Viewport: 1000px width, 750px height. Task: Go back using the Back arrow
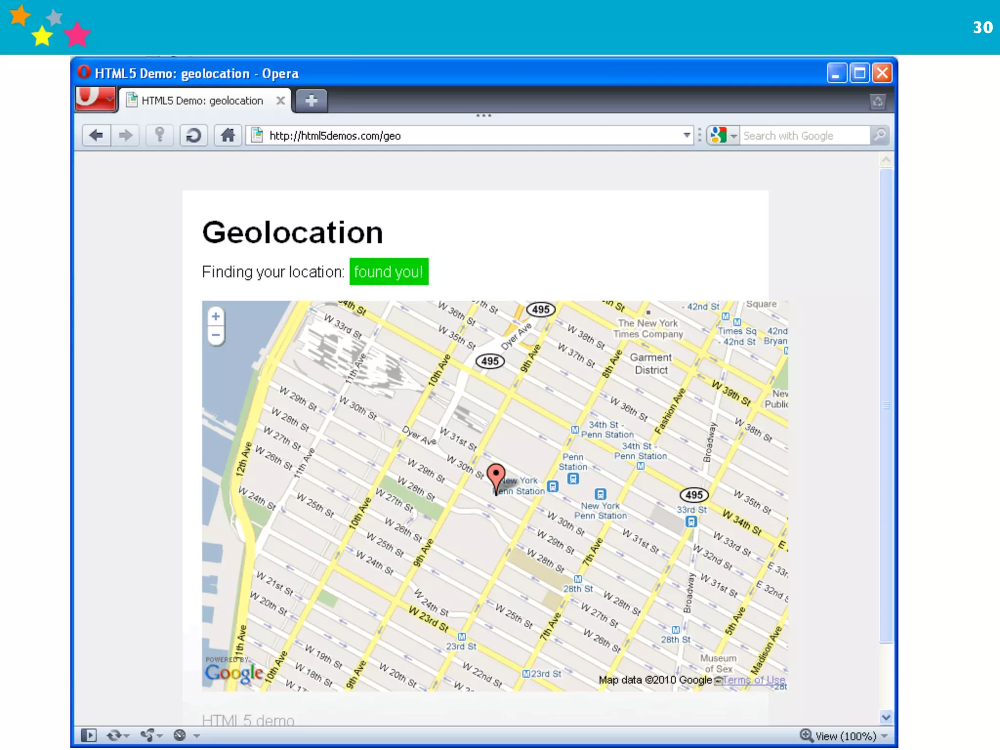(x=96, y=135)
